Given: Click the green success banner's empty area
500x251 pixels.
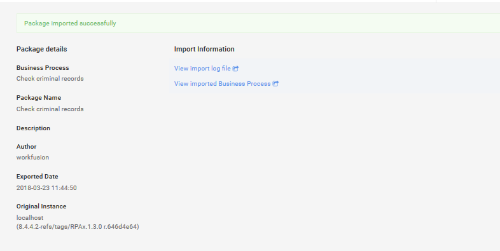Looking at the screenshot, I should 306,24.
